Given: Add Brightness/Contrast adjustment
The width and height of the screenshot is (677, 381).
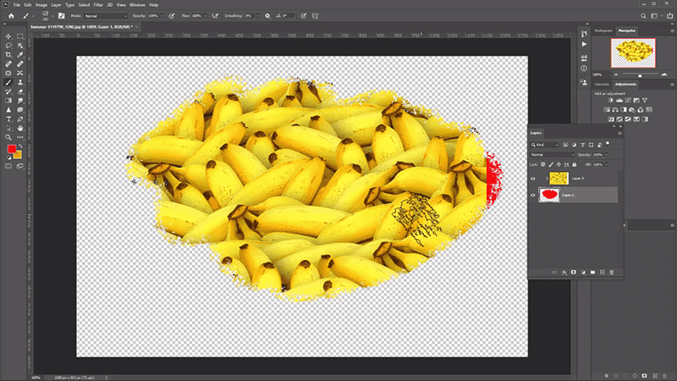Looking at the screenshot, I should point(611,100).
